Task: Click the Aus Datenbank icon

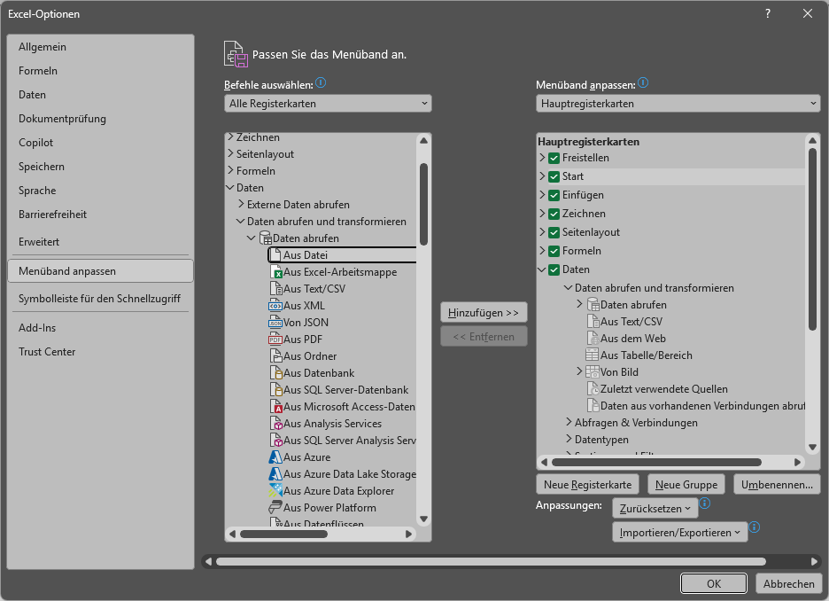Action: point(276,373)
